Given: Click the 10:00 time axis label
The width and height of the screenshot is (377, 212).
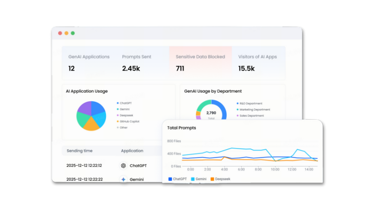Looking at the screenshot, I should coord(275,169).
